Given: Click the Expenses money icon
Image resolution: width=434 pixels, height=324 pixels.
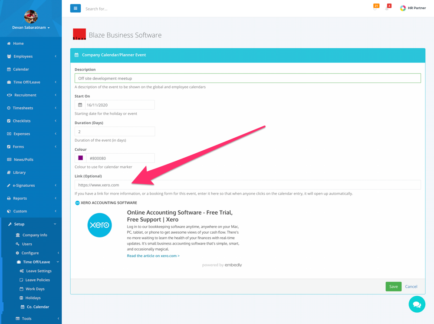Looking at the screenshot, I should coord(9,134).
